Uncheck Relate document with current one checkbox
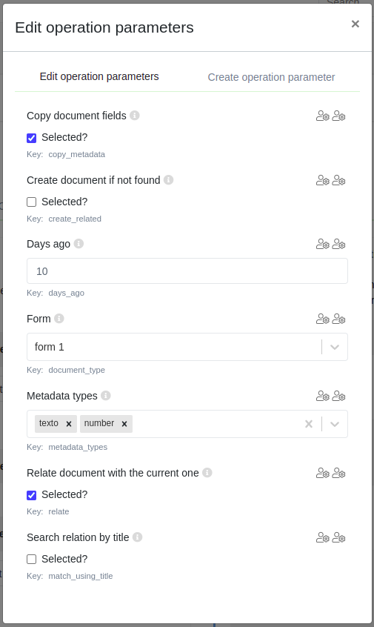 32,495
